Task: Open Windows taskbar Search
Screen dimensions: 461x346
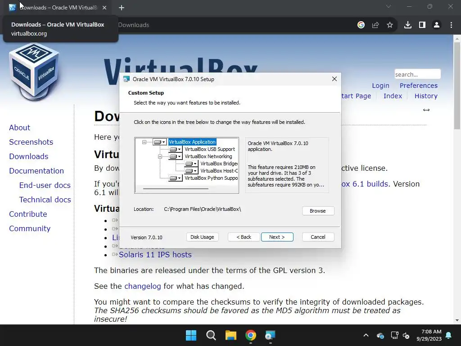Action: point(211,335)
